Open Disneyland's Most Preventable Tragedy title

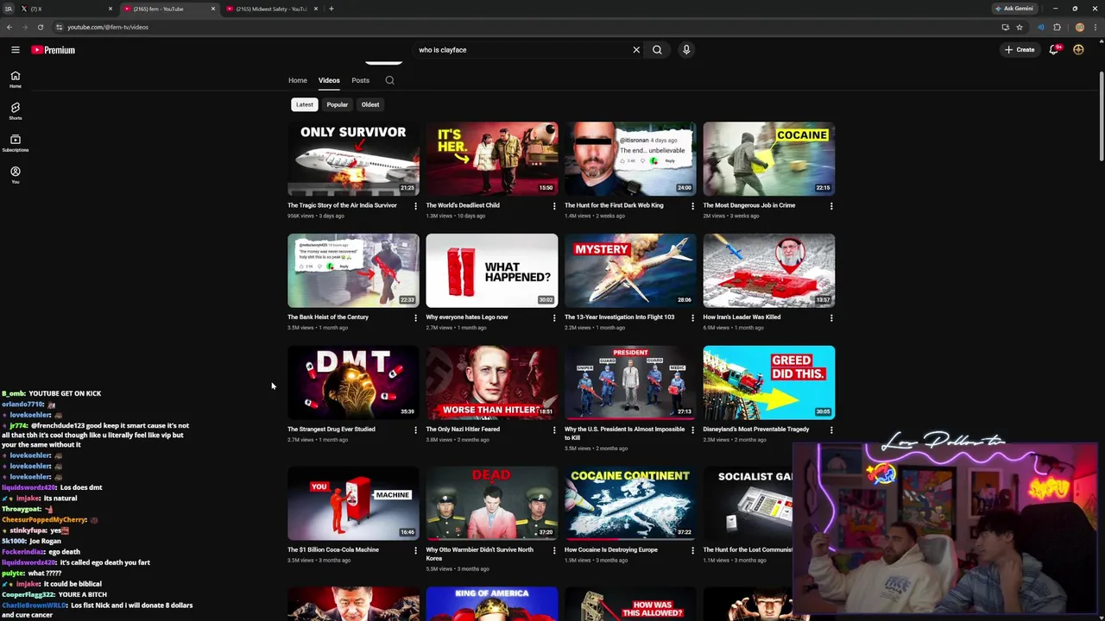tap(756, 430)
